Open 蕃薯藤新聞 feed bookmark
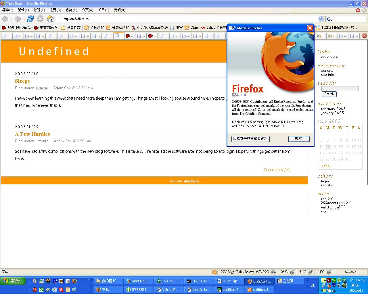The image size is (368, 294). [x=118, y=28]
